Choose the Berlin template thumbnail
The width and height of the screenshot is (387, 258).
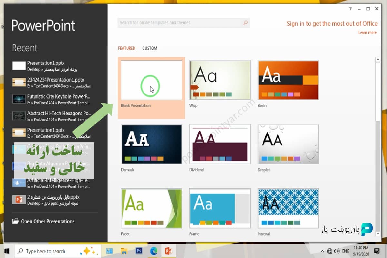288,80
